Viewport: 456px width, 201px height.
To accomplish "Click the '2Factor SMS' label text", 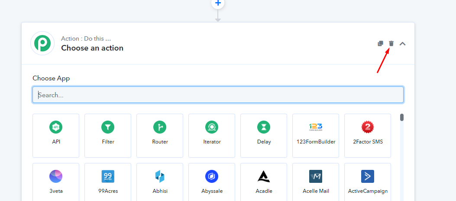I will pyautogui.click(x=368, y=142).
